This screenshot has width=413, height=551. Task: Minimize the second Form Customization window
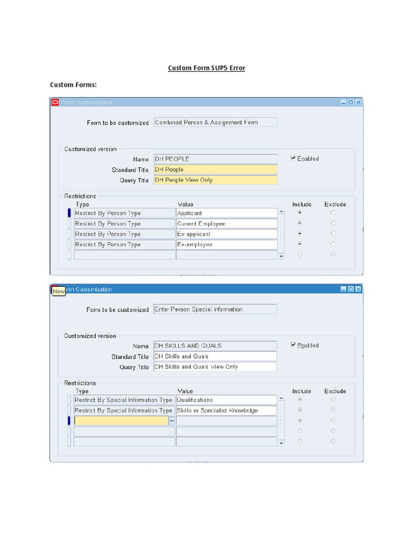(x=344, y=289)
